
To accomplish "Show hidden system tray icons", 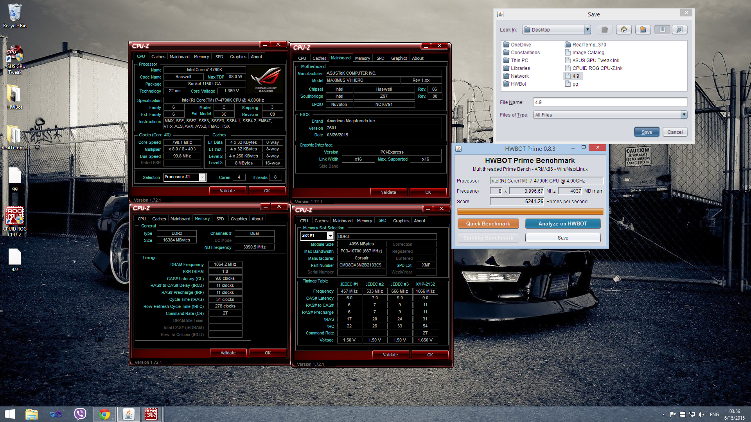I will (663, 415).
